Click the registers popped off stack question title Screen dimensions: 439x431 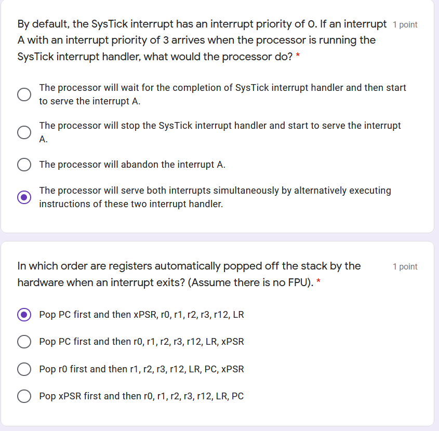tap(189, 274)
